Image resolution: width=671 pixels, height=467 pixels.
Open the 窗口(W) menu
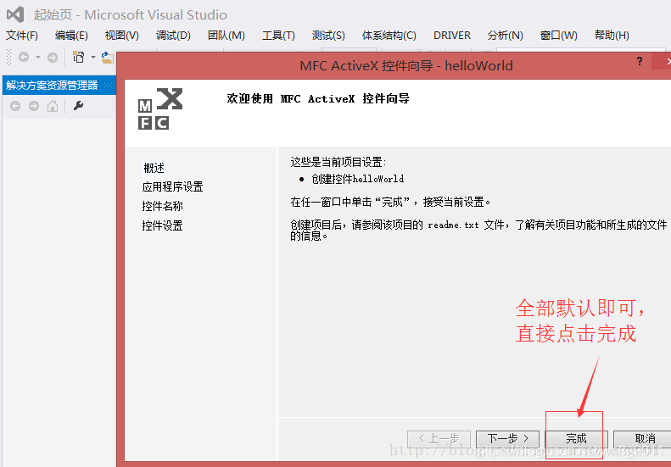[559, 36]
